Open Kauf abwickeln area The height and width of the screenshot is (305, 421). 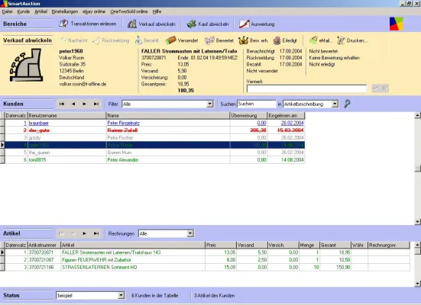coord(208,24)
